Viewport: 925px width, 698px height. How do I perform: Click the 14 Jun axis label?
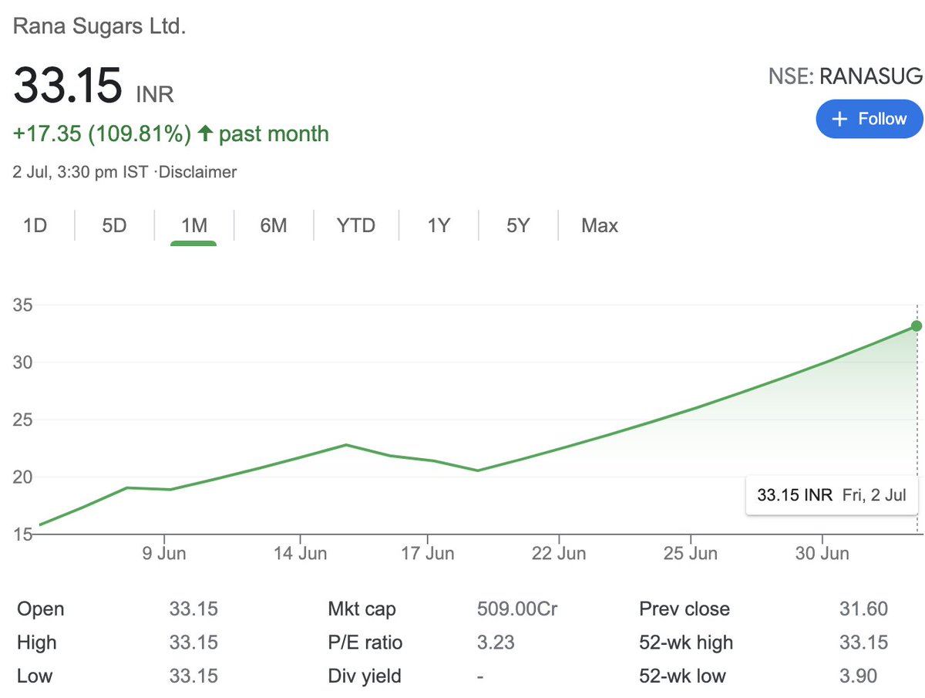(300, 554)
